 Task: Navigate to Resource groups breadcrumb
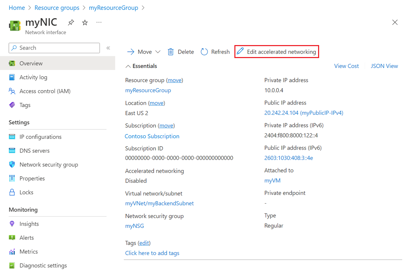click(57, 8)
